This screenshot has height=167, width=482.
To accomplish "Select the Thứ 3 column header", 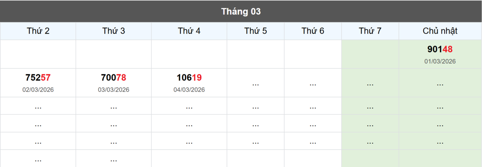I will (x=114, y=31).
